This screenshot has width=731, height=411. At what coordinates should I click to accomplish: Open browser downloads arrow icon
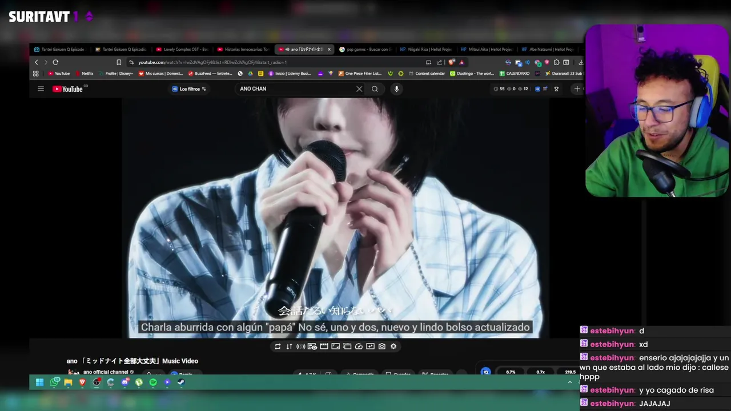pyautogui.click(x=580, y=62)
